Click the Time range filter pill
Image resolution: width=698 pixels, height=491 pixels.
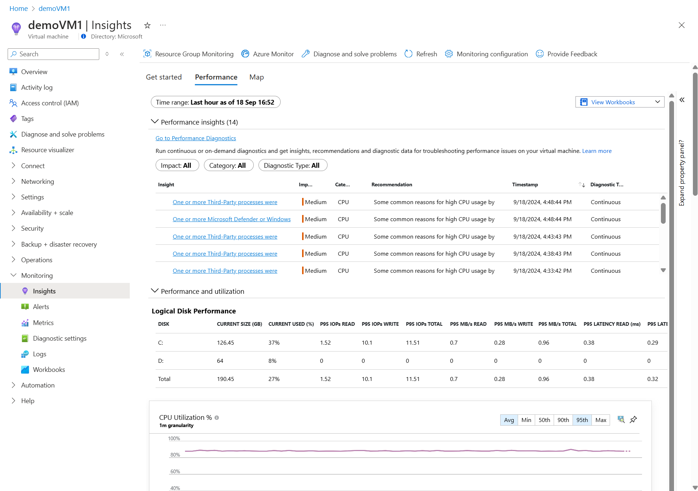click(215, 102)
